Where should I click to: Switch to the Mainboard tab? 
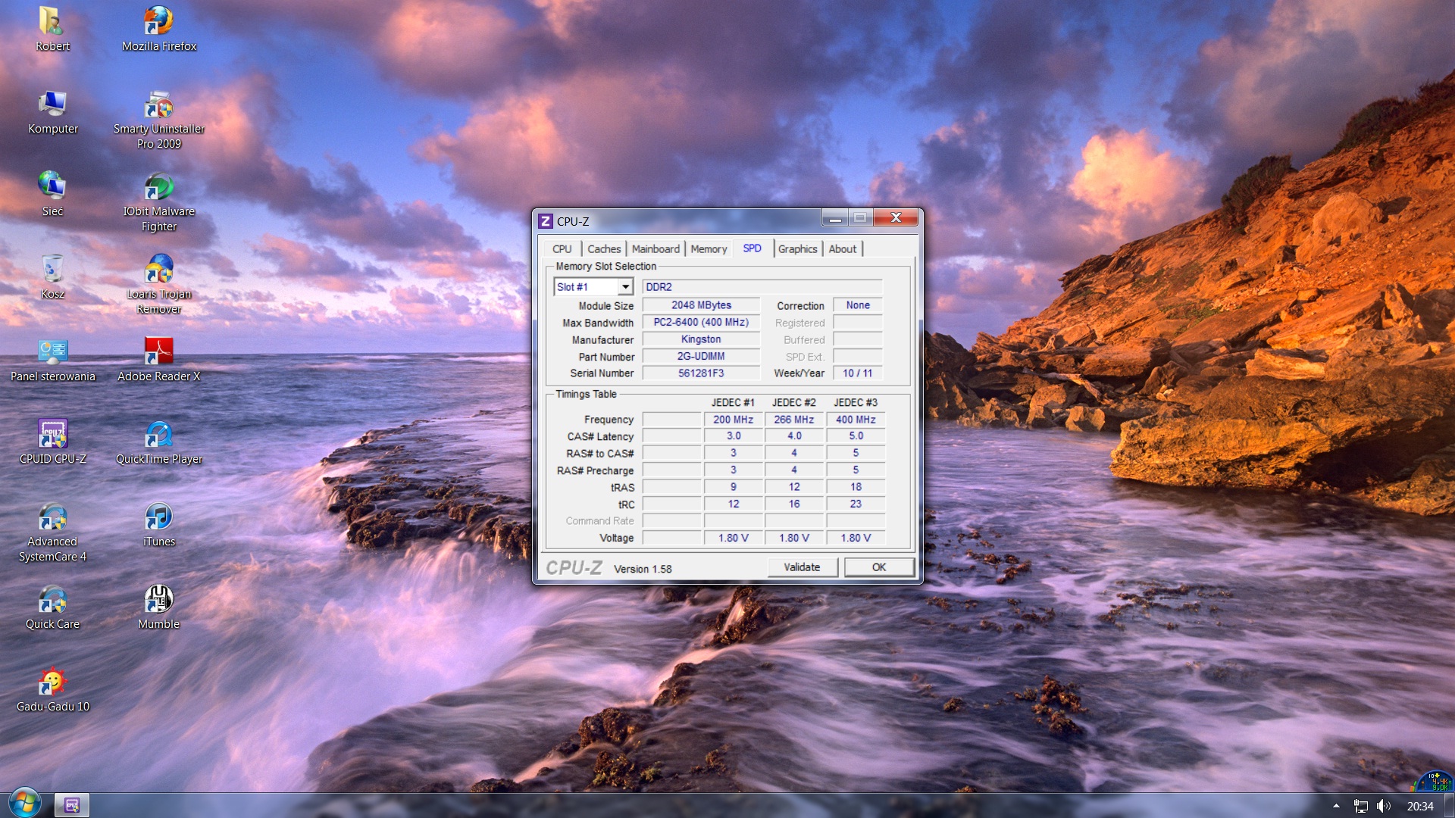coord(655,249)
